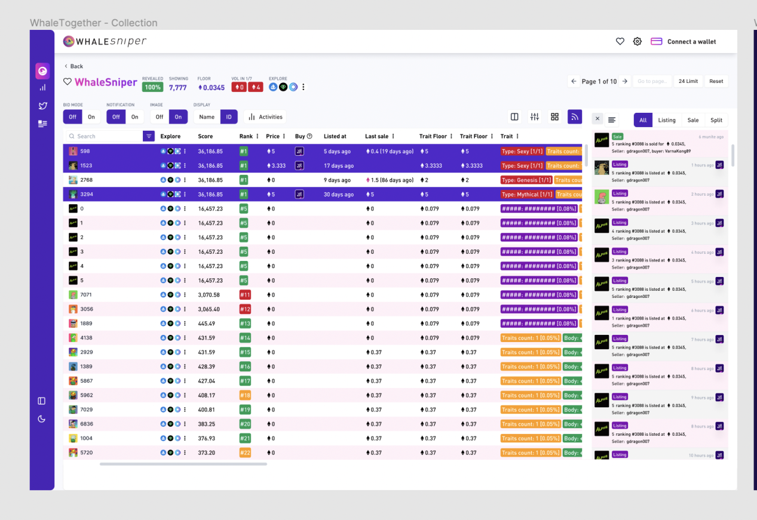The height and width of the screenshot is (520, 757).
Task: Click buy icon on 1 hours ago listing
Action: 719,165
